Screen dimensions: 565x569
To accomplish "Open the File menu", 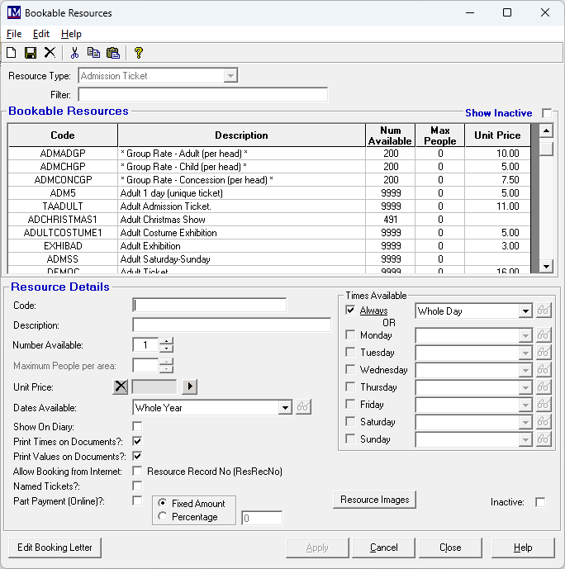I will [x=14, y=34].
